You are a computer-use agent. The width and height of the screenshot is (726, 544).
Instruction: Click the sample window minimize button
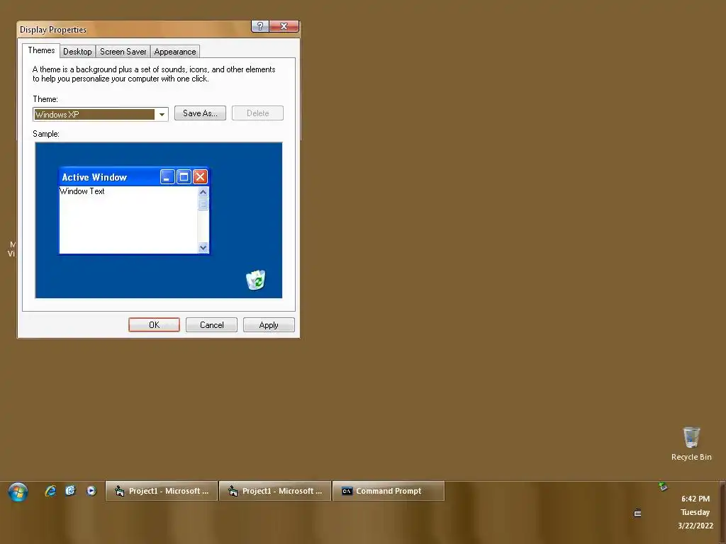pyautogui.click(x=167, y=176)
